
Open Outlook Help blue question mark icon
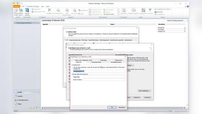188,6
